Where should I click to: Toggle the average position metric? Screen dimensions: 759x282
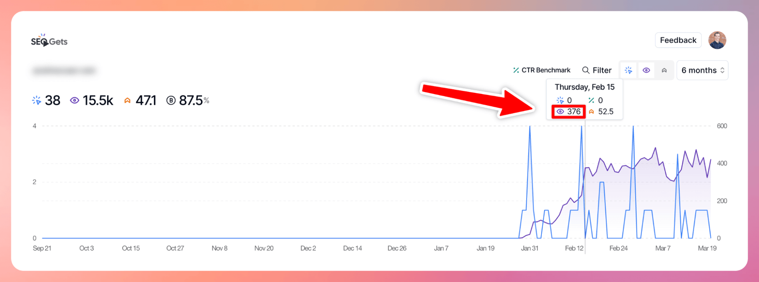coord(664,70)
